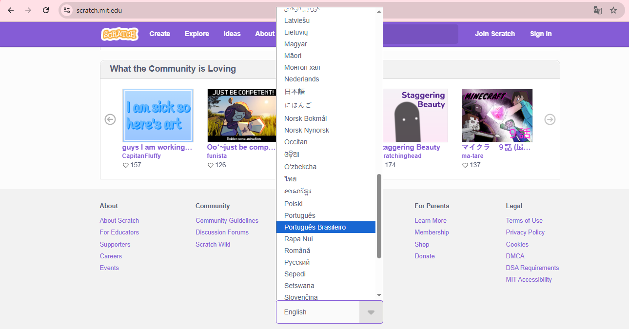Select Português Brasileiro from language list
629x329 pixels.
pyautogui.click(x=325, y=227)
